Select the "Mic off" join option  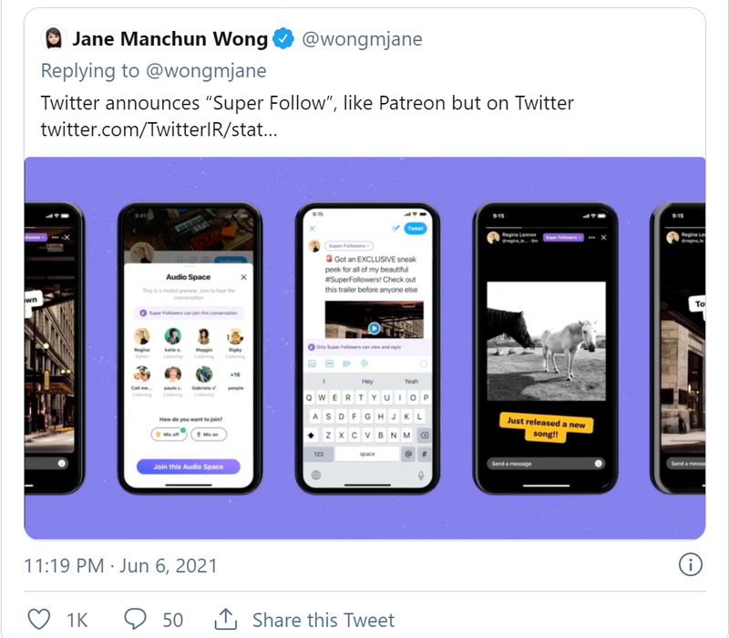pyautogui.click(x=169, y=434)
